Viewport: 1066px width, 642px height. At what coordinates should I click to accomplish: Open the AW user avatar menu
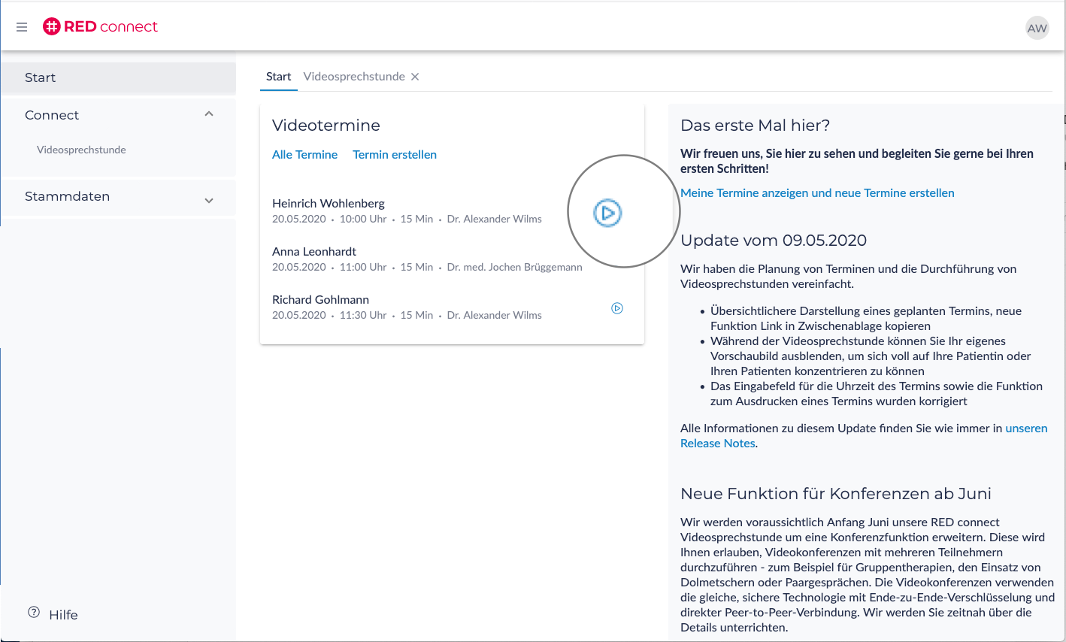point(1037,29)
